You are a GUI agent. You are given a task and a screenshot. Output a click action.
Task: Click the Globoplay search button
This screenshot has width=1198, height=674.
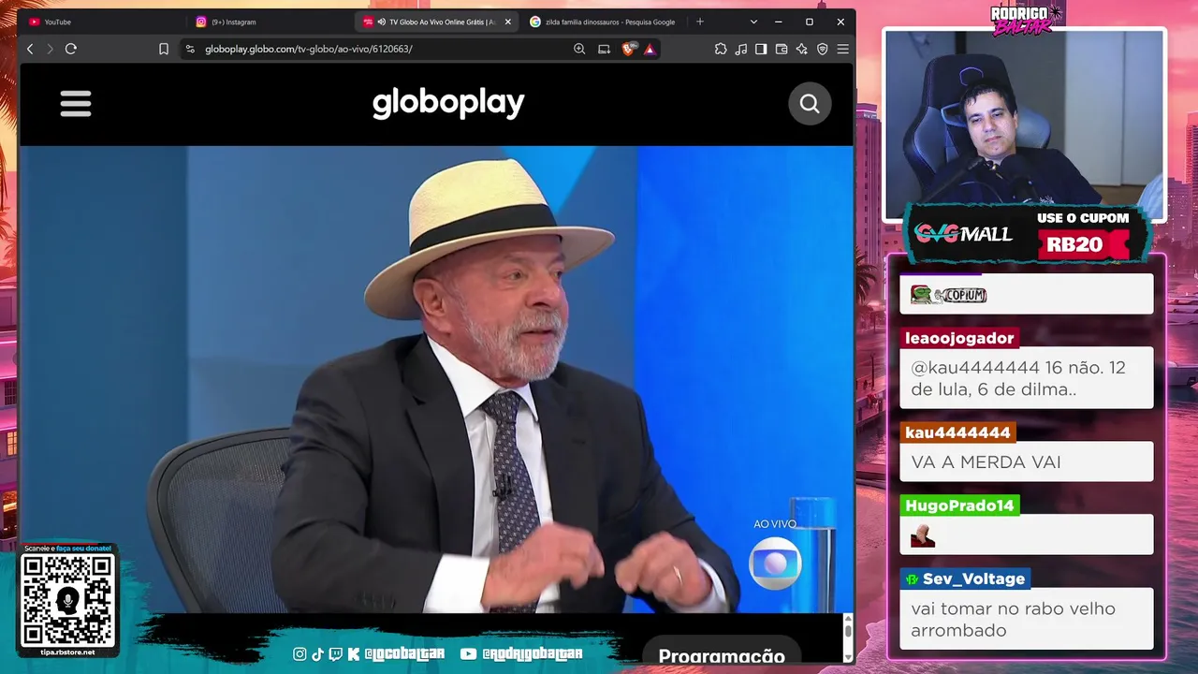pos(810,104)
